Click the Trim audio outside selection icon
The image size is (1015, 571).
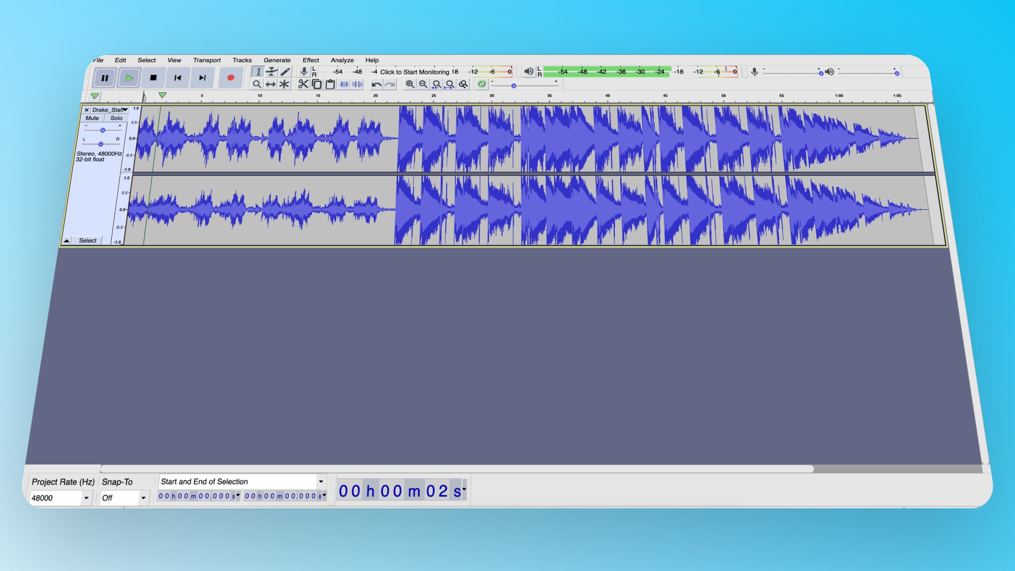pyautogui.click(x=344, y=84)
